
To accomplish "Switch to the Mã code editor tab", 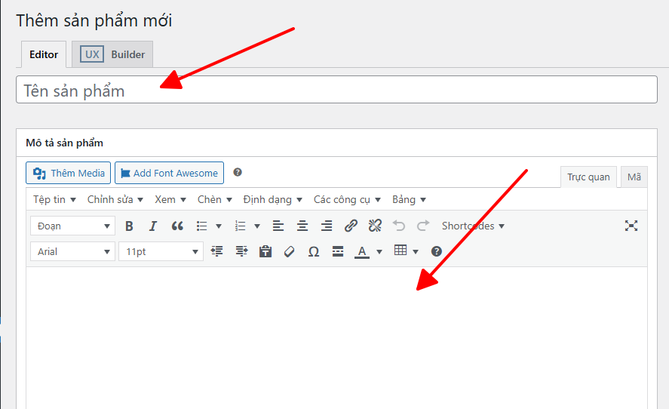I will tap(634, 177).
